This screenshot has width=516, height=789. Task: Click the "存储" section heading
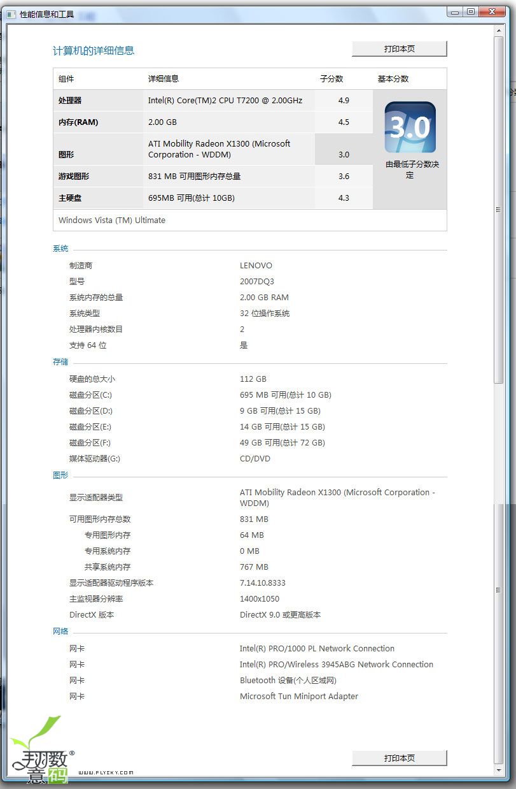(x=60, y=362)
